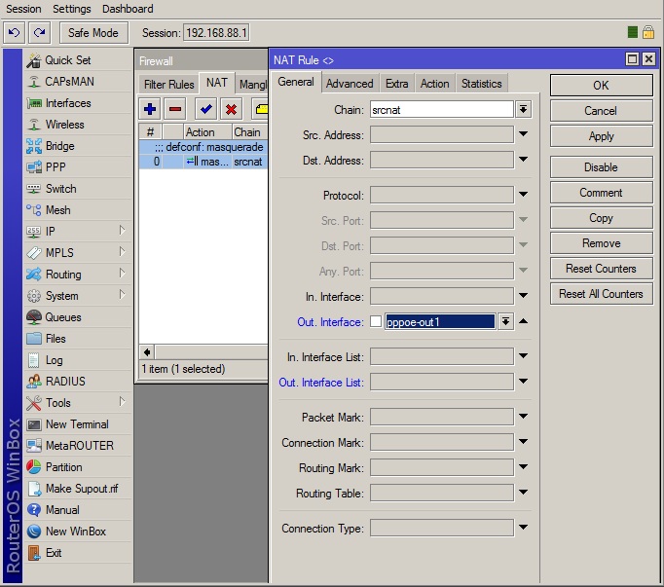Click blue checkmark enable rule icon
The image size is (664, 587).
(206, 109)
